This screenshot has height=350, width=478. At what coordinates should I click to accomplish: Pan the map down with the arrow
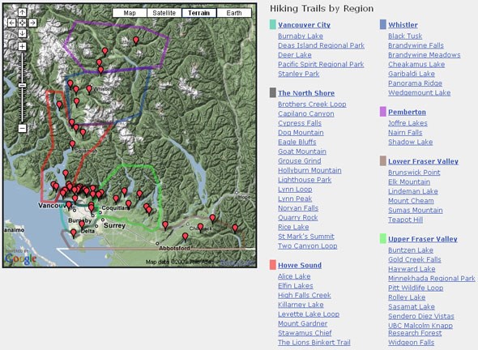pyautogui.click(x=22, y=33)
